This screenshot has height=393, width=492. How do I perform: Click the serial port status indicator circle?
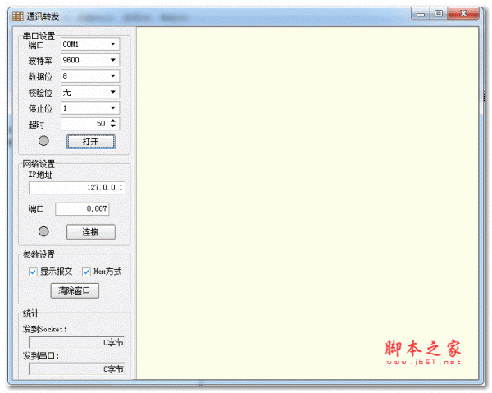tap(43, 141)
